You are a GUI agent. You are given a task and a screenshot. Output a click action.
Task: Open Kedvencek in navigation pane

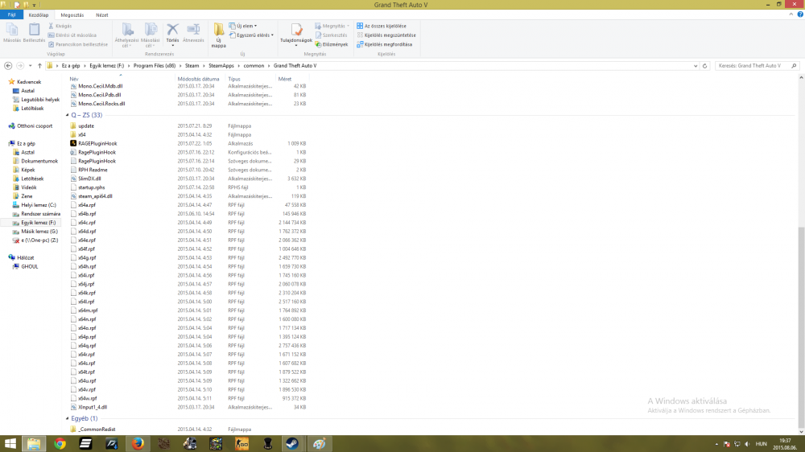[x=29, y=81]
